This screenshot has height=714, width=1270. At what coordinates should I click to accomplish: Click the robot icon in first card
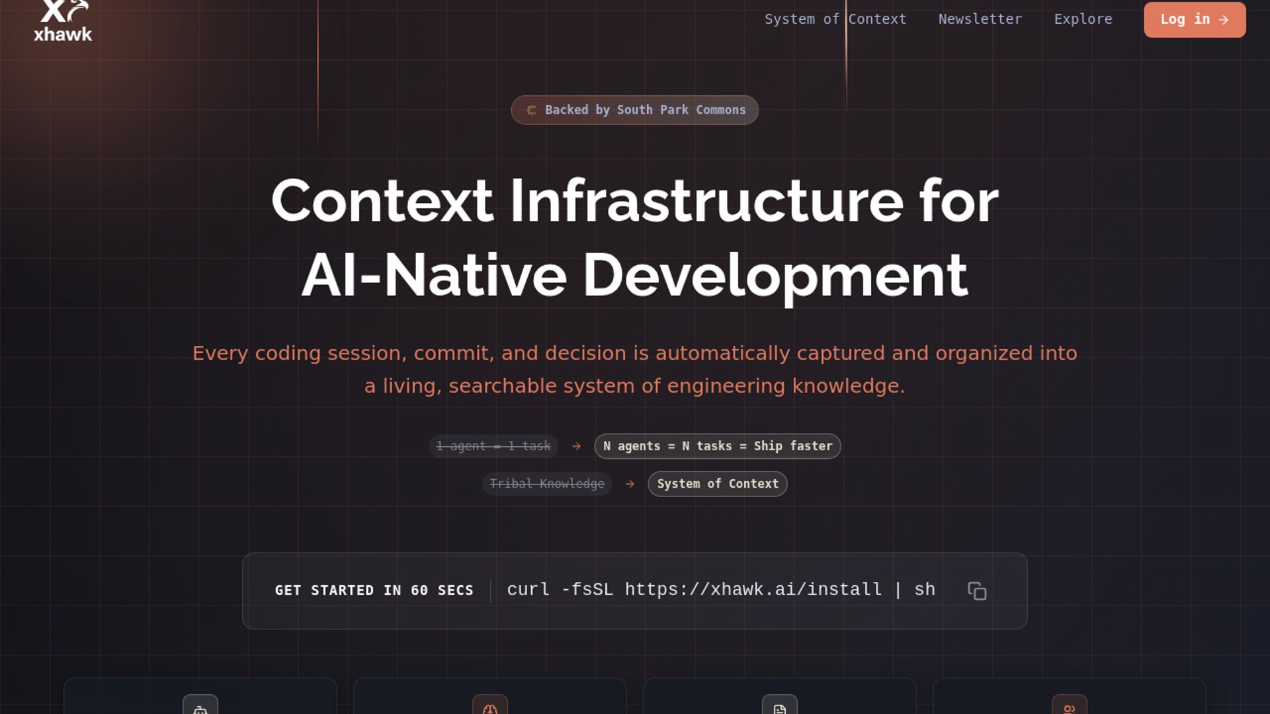click(x=200, y=708)
